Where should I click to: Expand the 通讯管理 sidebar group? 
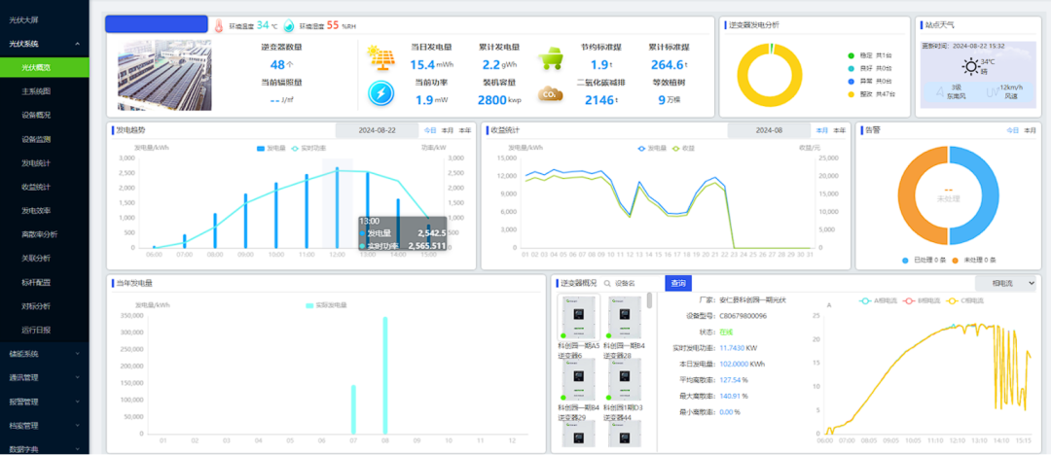44,377
